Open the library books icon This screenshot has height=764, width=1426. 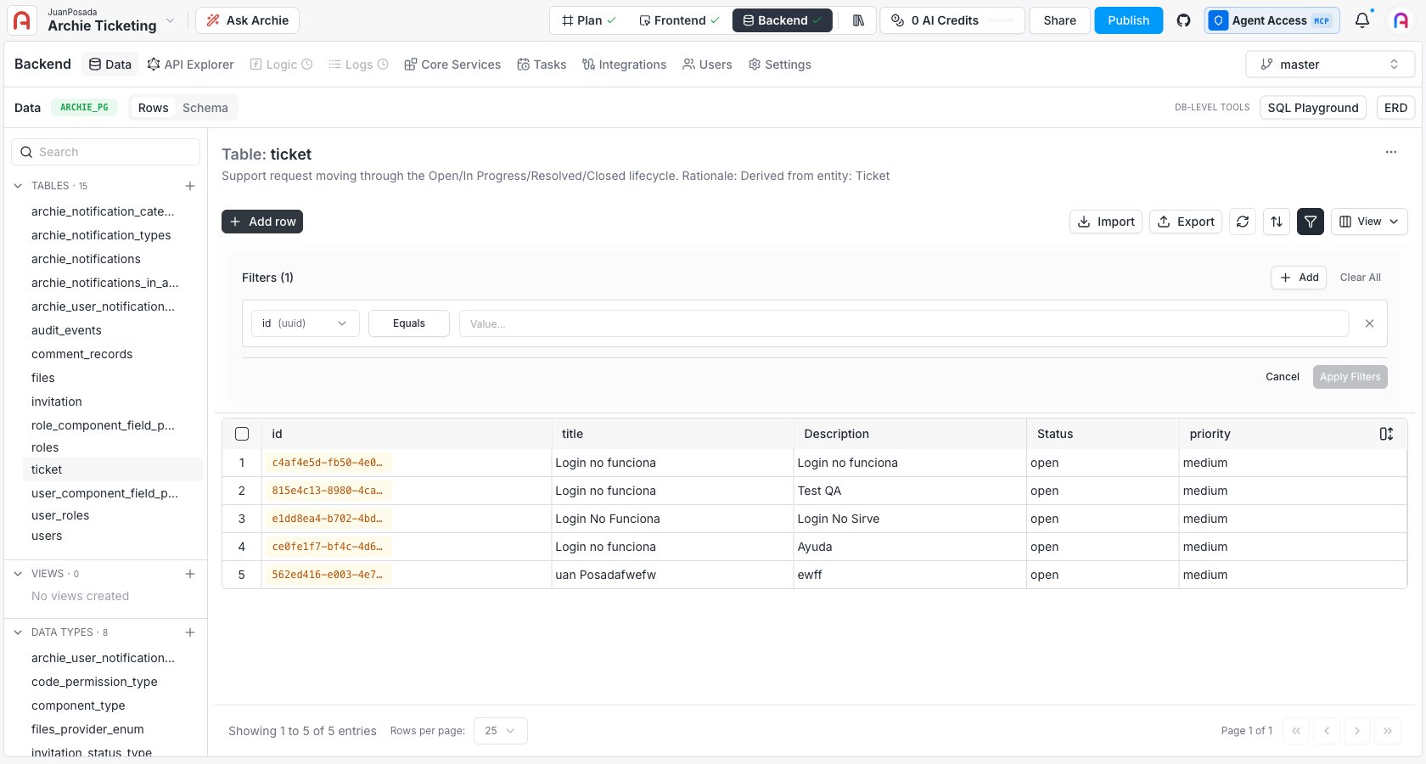coord(858,20)
